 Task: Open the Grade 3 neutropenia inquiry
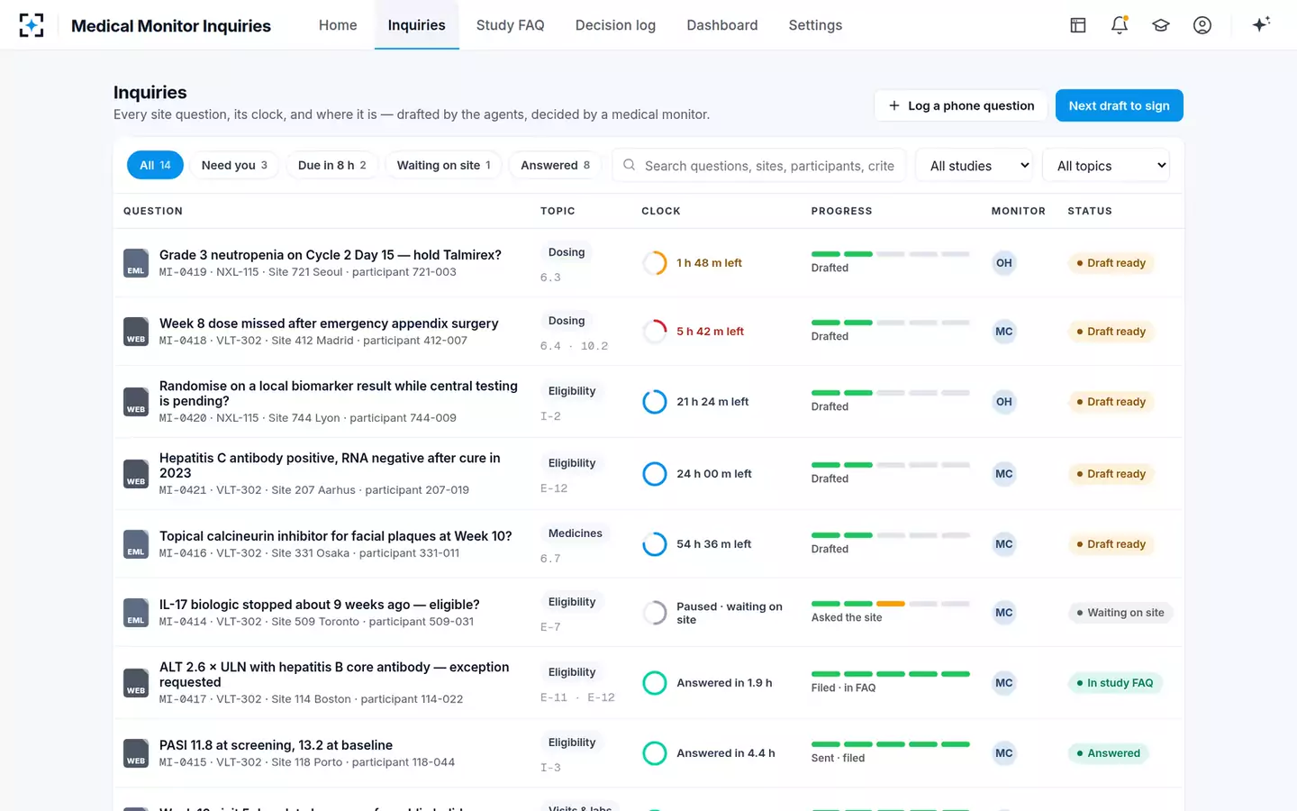click(331, 255)
